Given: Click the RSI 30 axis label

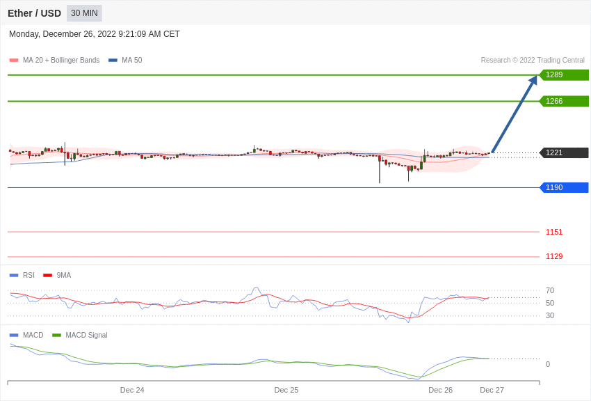Looking at the screenshot, I should (550, 315).
